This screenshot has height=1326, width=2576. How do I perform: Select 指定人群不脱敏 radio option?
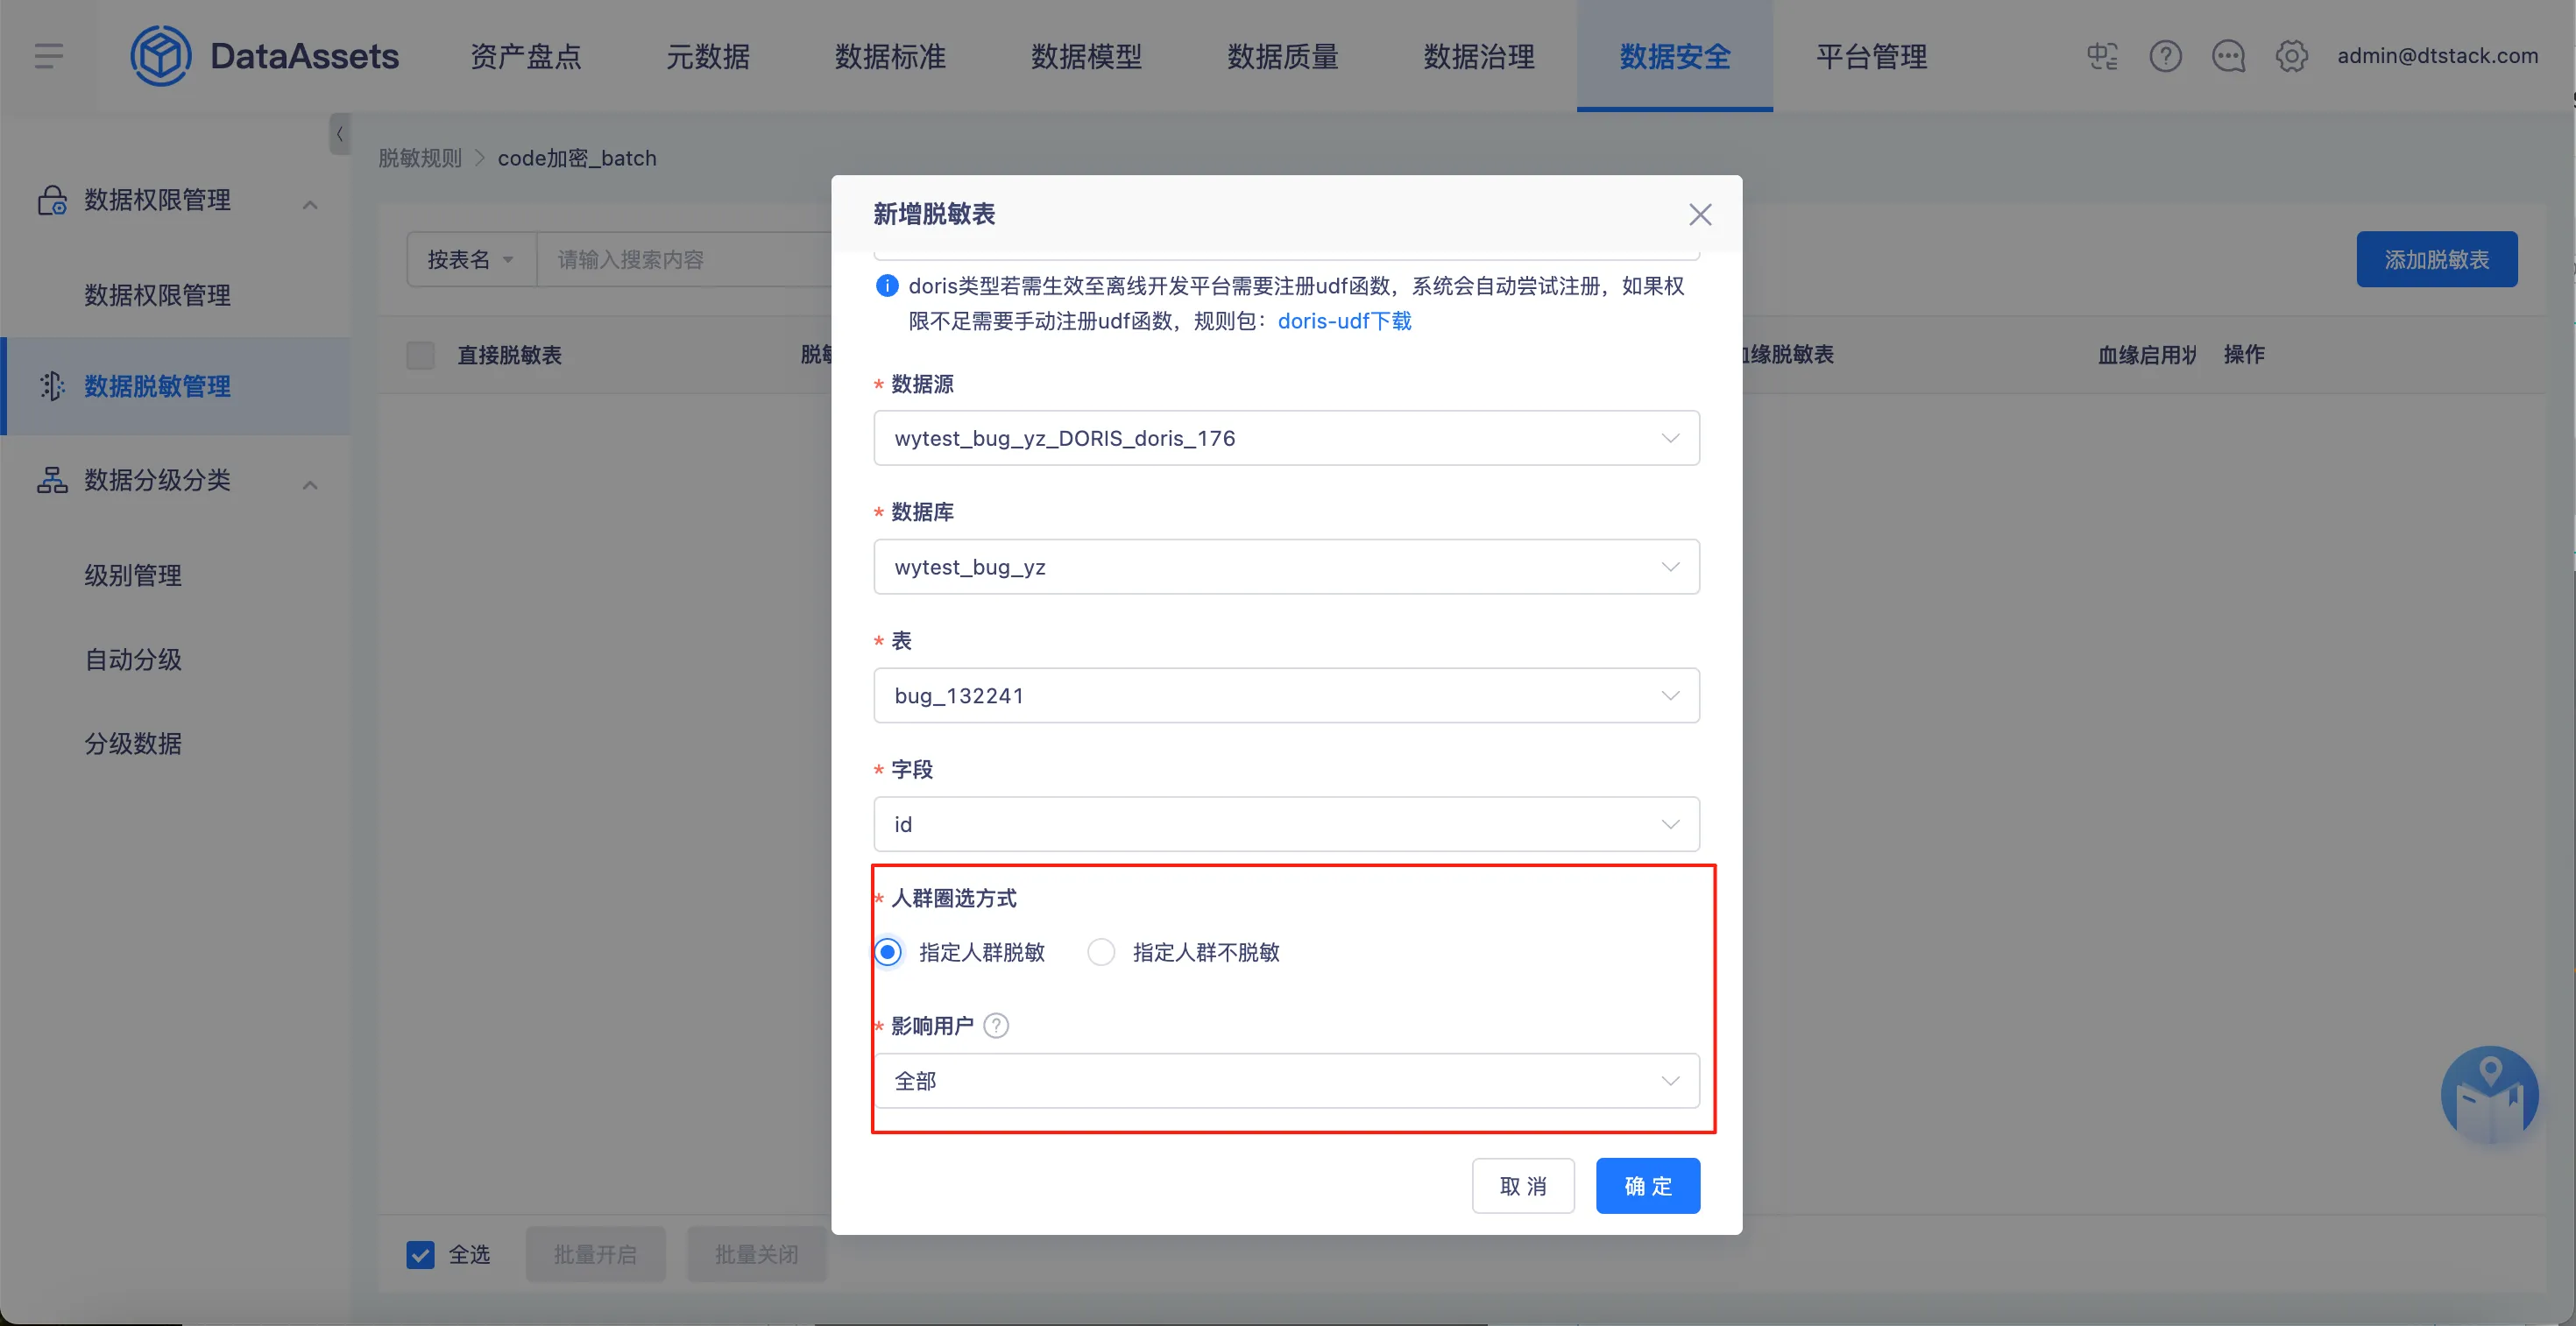1101,952
